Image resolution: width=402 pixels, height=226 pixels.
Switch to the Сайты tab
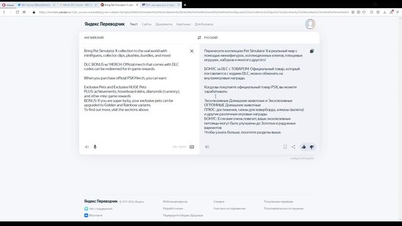tap(146, 24)
